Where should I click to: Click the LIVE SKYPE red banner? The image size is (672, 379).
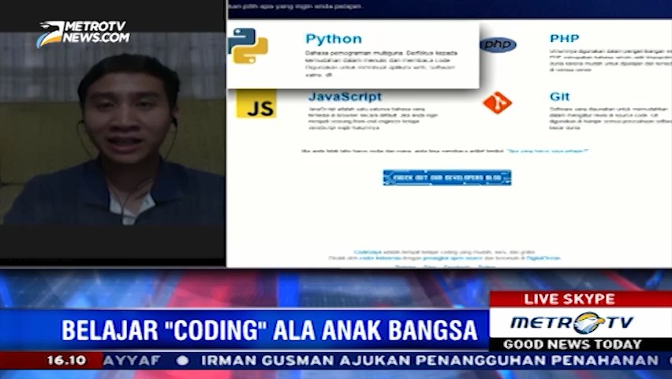pyautogui.click(x=581, y=298)
